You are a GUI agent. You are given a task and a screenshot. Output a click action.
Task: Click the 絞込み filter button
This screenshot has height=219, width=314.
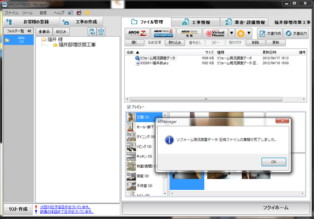click(61, 32)
